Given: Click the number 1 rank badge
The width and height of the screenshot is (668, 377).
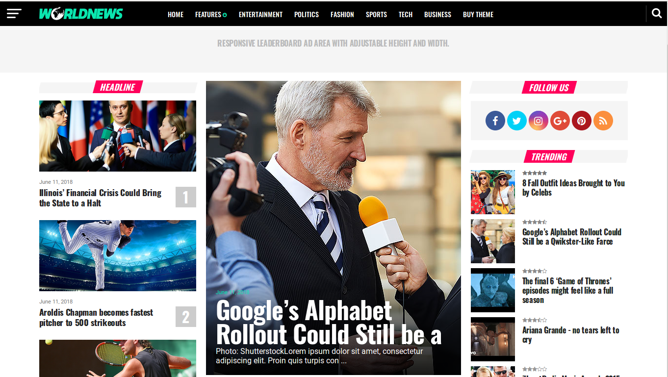Looking at the screenshot, I should click(186, 197).
